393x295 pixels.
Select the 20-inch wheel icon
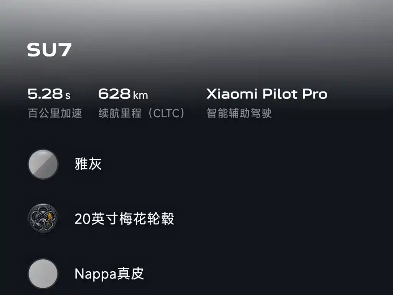tap(43, 219)
